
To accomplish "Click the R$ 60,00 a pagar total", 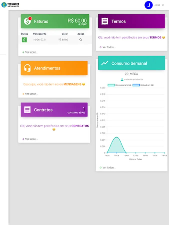I will (x=77, y=21).
